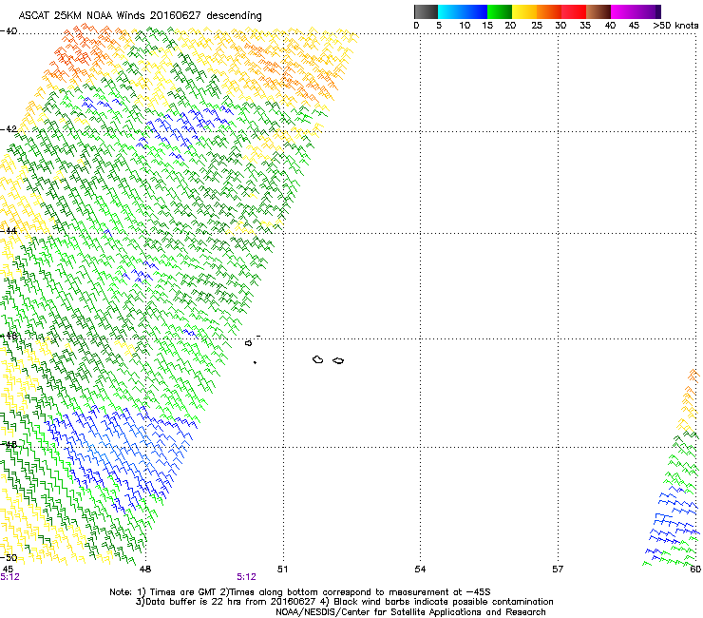
Task: Click the -42 latitude axis label
Action: tap(9, 129)
